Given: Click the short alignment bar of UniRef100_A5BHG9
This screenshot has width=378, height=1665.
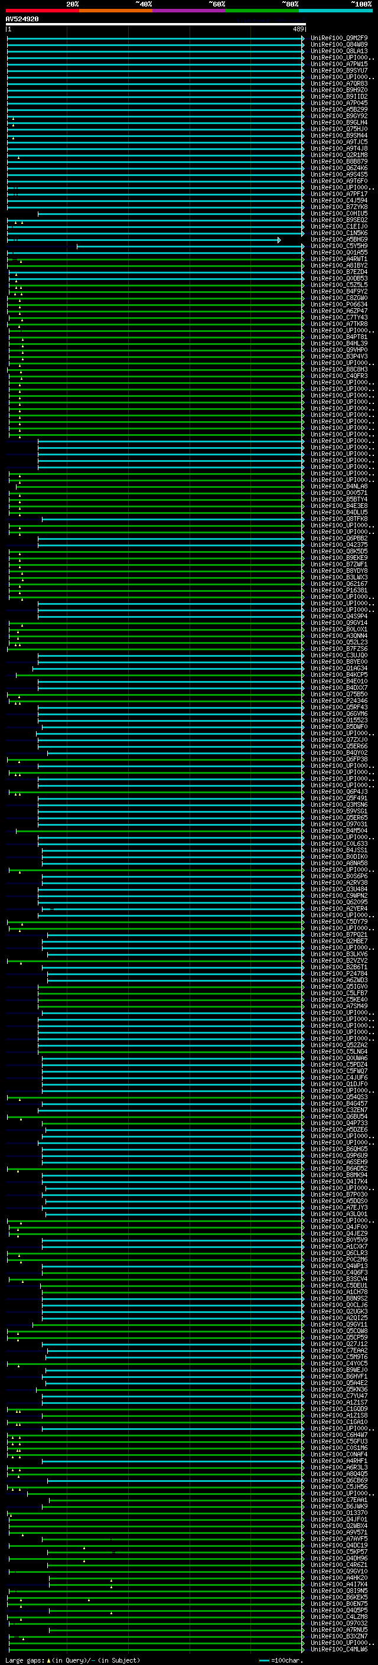Looking at the screenshot, I should 144,240.
